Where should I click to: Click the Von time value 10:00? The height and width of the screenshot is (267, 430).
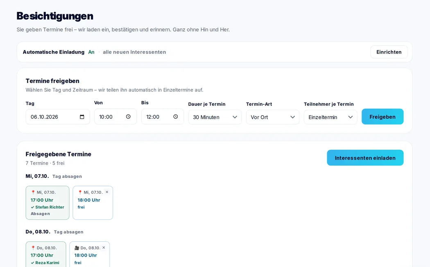[x=106, y=117]
